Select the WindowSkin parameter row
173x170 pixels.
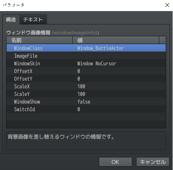pos(86,63)
